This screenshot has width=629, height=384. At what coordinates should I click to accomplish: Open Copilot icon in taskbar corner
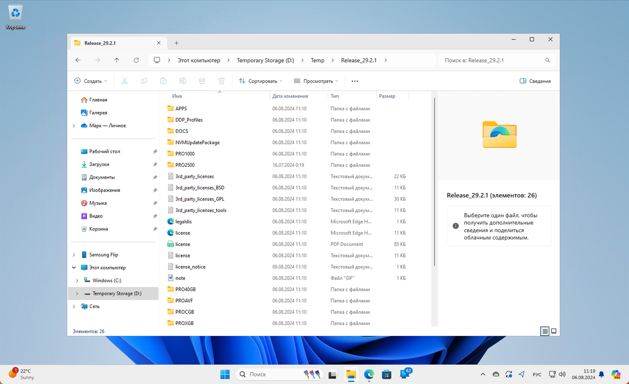(616, 374)
